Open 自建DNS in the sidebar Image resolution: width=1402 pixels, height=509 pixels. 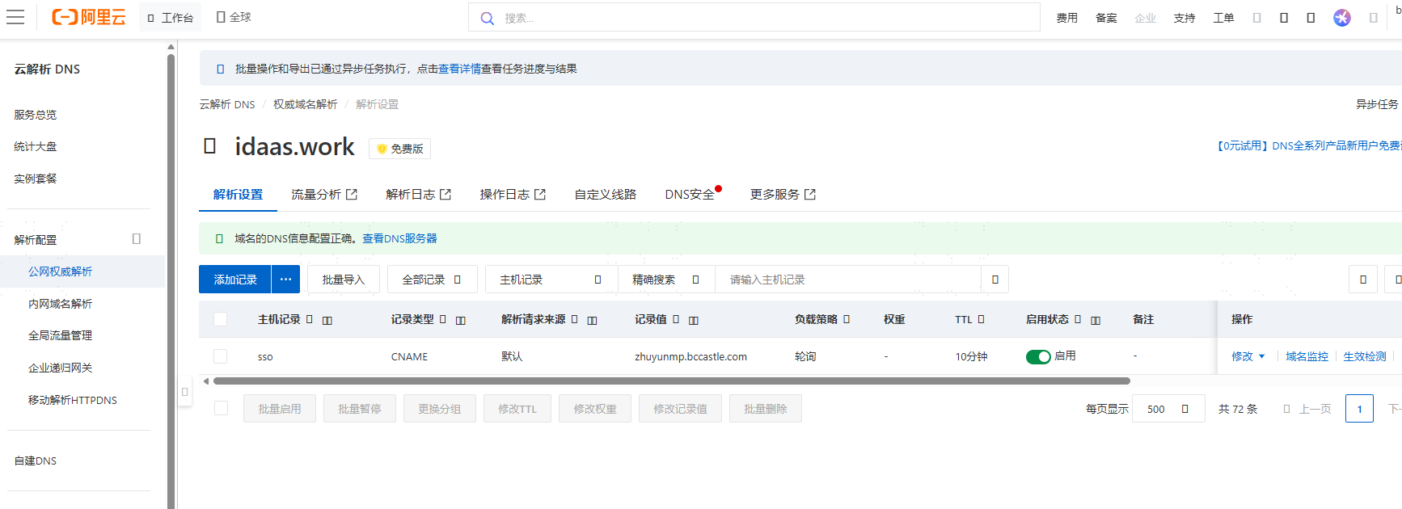[x=36, y=461]
